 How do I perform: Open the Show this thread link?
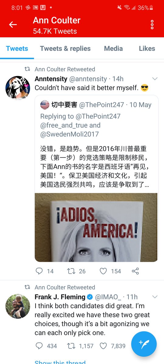point(60,362)
